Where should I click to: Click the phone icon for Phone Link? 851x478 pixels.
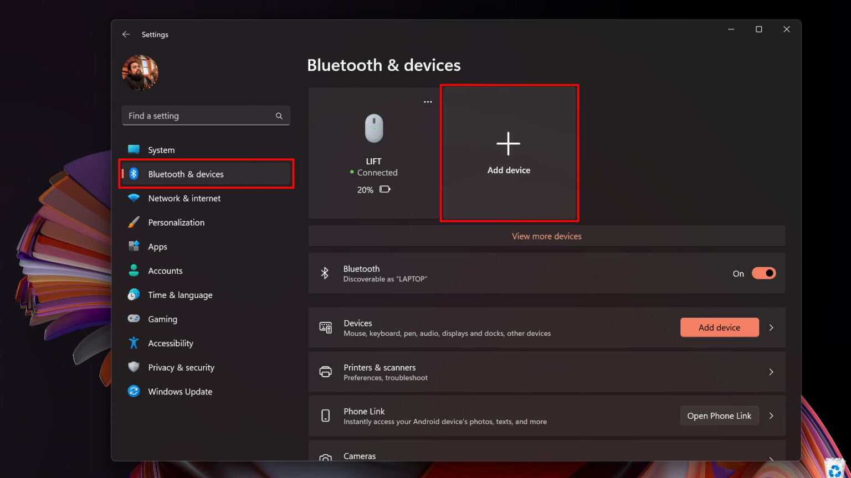click(326, 415)
